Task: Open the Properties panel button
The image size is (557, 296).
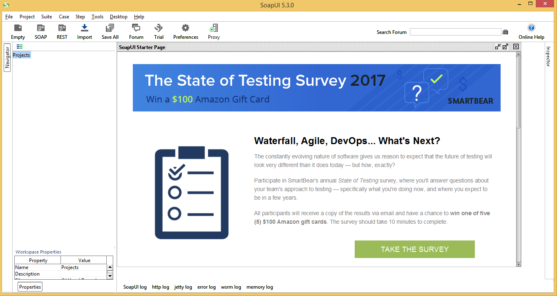Action: pos(29,287)
